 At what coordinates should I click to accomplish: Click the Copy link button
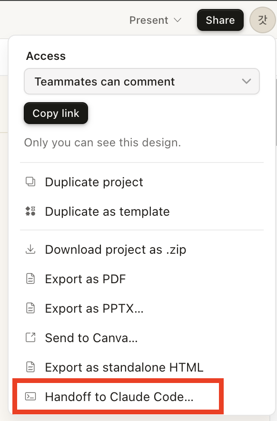(x=56, y=113)
